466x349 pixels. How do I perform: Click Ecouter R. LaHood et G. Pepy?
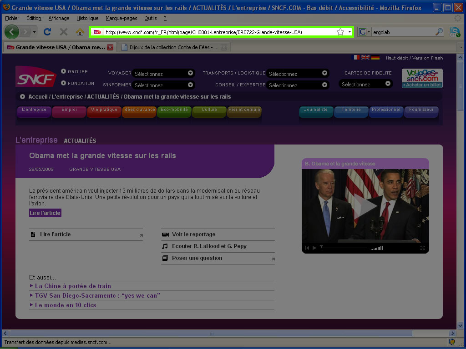coord(209,246)
